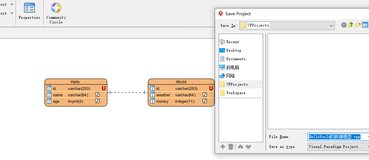Select the World entity title
Screen dimensions: 369x160
coord(181,82)
